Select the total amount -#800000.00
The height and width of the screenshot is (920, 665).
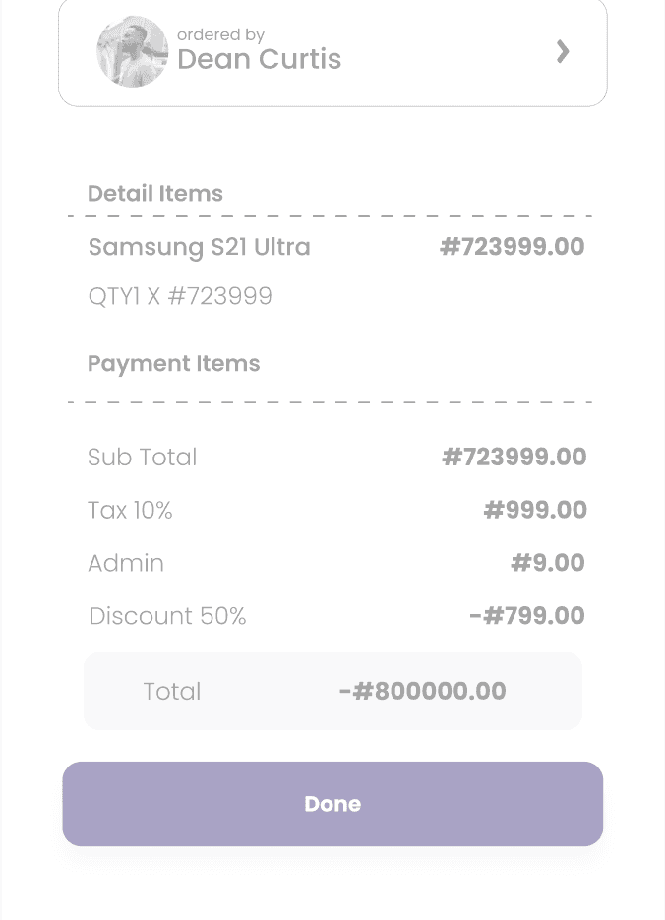click(x=422, y=692)
